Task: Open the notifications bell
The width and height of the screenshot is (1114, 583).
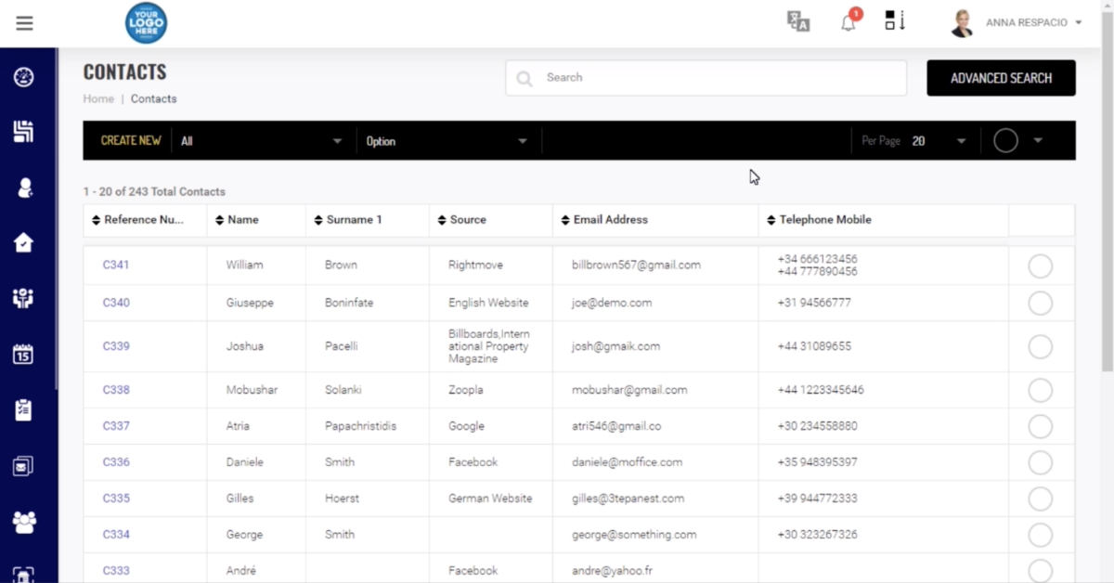Action: [x=848, y=23]
